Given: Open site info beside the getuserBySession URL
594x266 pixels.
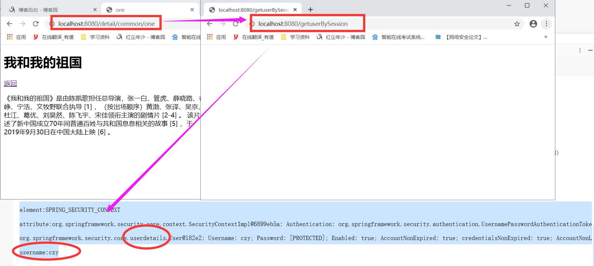Looking at the screenshot, I should [x=252, y=24].
